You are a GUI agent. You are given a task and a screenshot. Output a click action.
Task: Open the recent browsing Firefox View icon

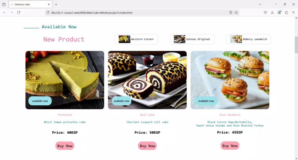pyautogui.click(x=4, y=4)
